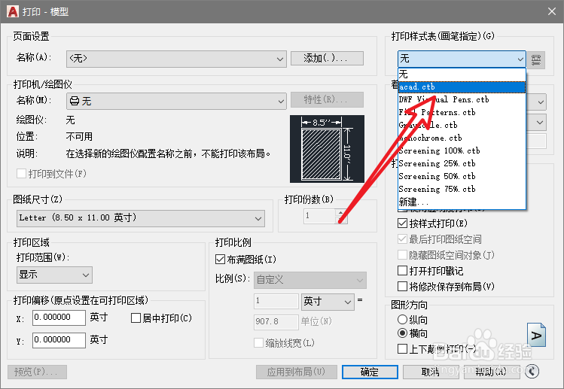Open 比例(S) 自定义 scale dropdown
The height and width of the screenshot is (389, 564).
pos(310,280)
